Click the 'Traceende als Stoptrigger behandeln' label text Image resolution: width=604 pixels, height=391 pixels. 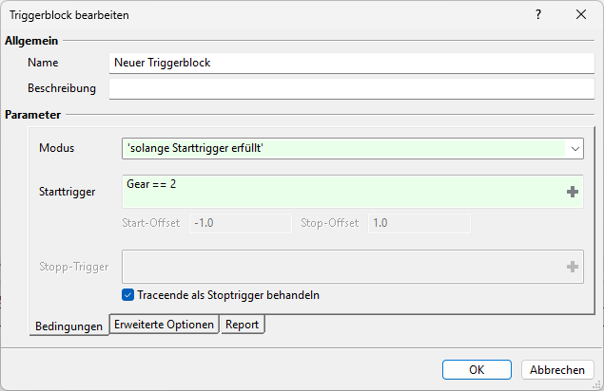point(228,295)
